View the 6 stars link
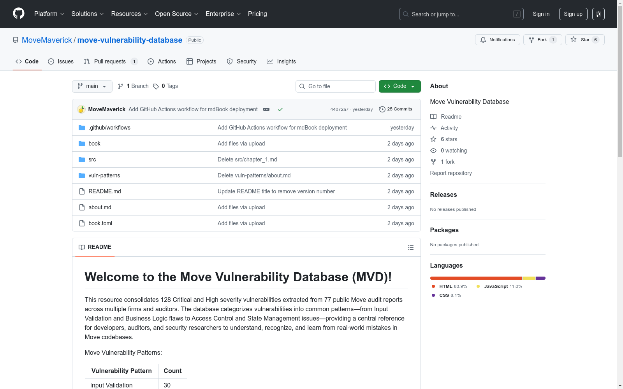 click(444, 139)
